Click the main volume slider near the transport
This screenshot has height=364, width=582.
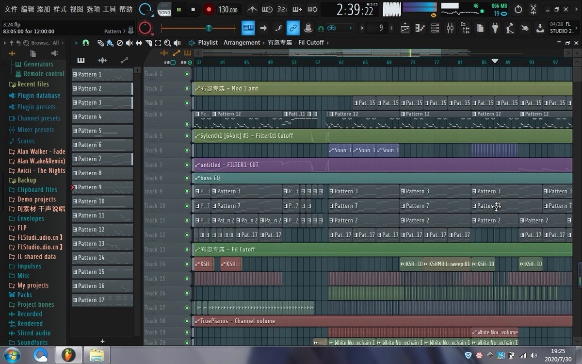coord(209,28)
